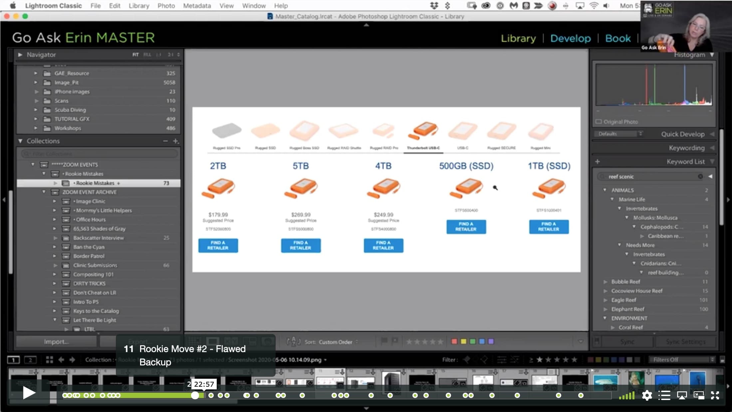Click the sort direction a-z icon

293,341
